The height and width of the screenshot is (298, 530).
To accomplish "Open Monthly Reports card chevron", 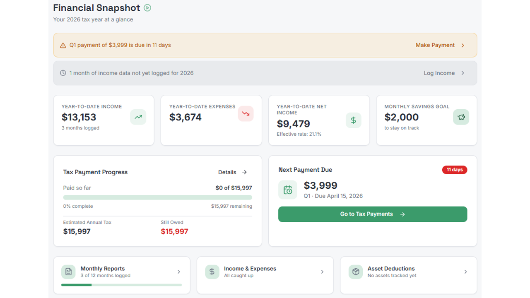I will point(179,272).
